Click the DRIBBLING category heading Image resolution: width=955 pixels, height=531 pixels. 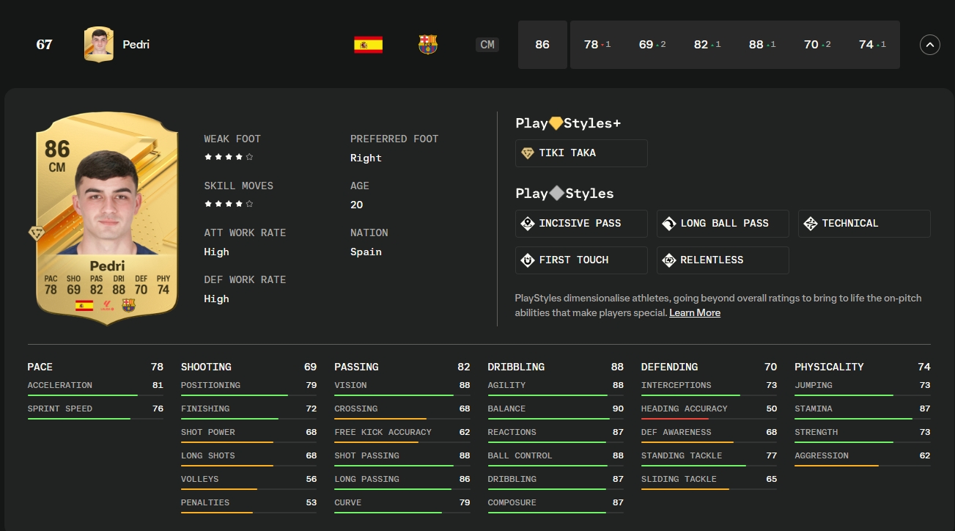click(x=516, y=367)
